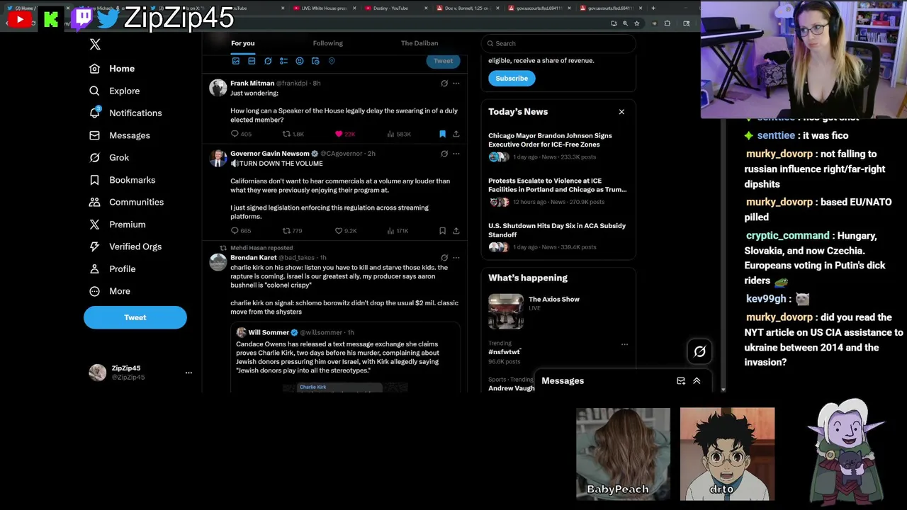Share Governor Gavin Newsom's post
This screenshot has height=510, width=907.
click(456, 231)
